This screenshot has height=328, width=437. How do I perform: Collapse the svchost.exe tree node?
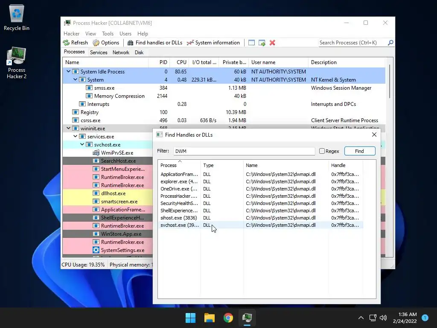click(82, 144)
